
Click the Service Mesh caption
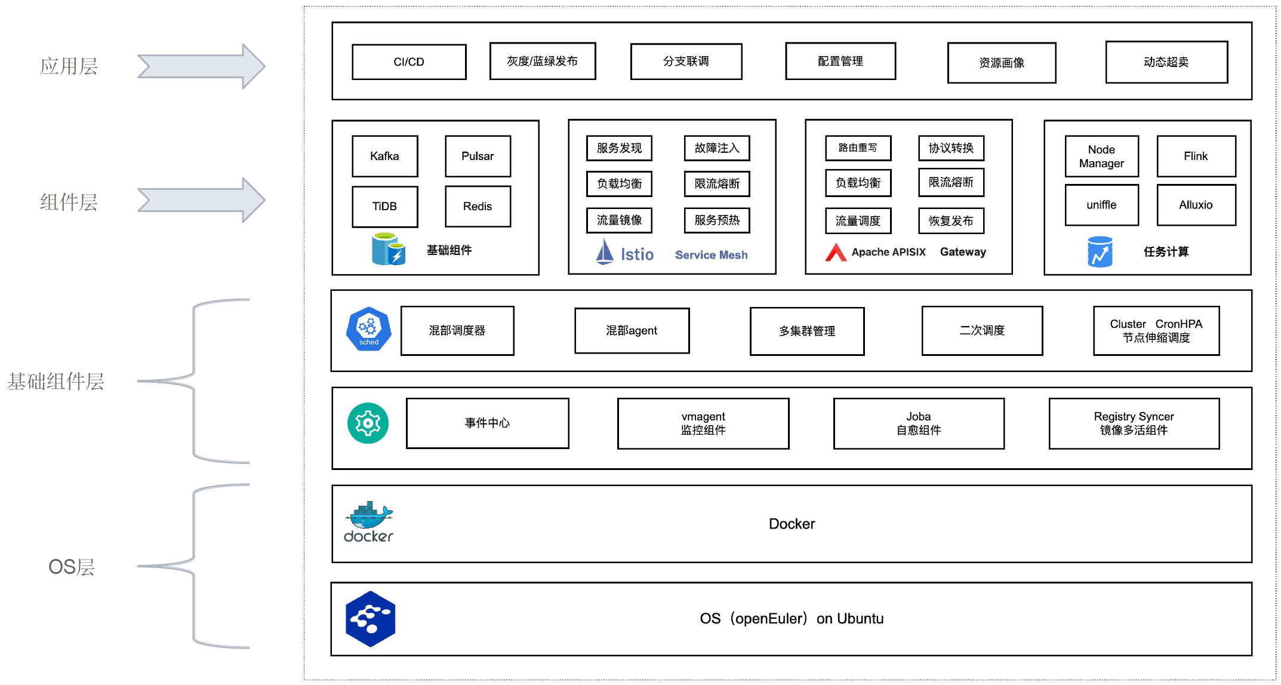click(711, 255)
